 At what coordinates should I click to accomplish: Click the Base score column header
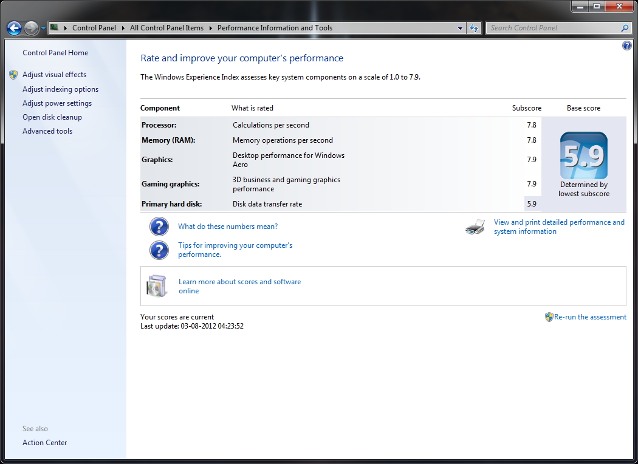[x=583, y=108]
